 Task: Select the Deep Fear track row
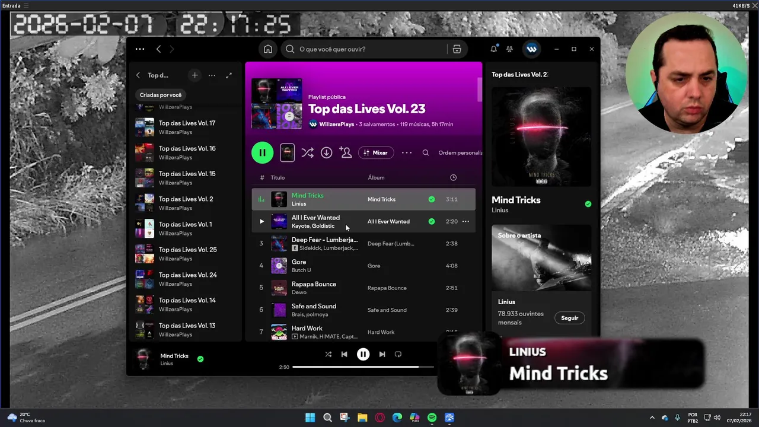(x=363, y=243)
